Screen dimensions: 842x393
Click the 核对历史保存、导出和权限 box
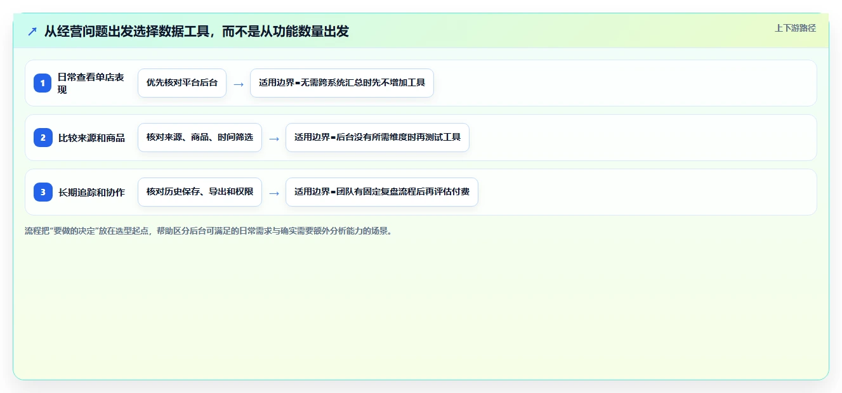click(x=200, y=192)
